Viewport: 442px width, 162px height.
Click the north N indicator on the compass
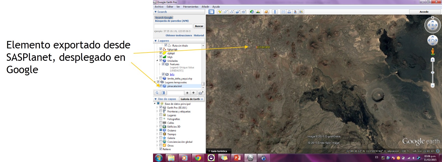click(433, 17)
